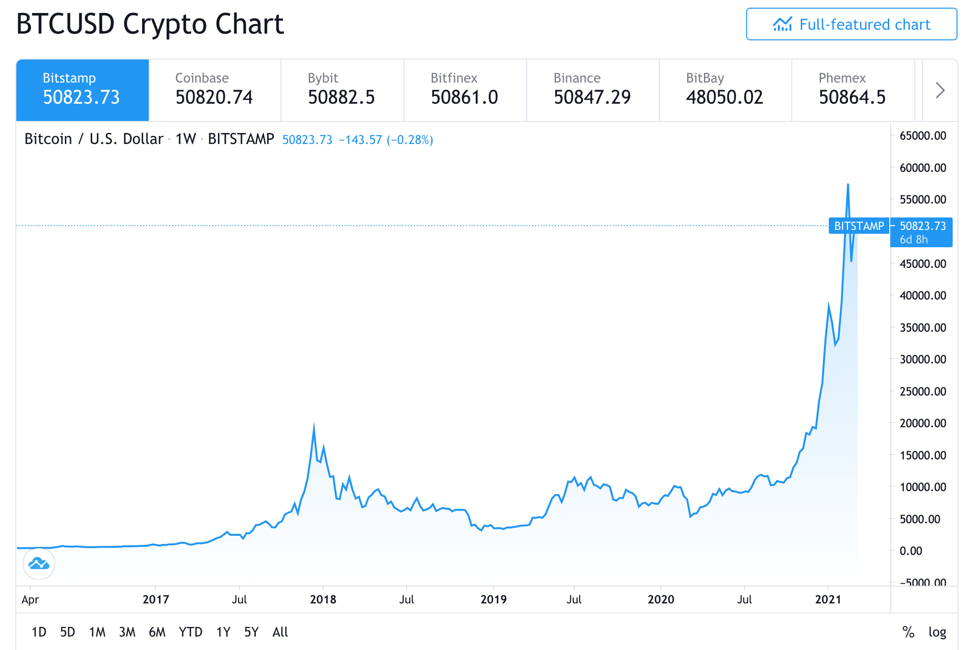The height and width of the screenshot is (650, 969).
Task: Select the 1M time range
Action: point(97,632)
